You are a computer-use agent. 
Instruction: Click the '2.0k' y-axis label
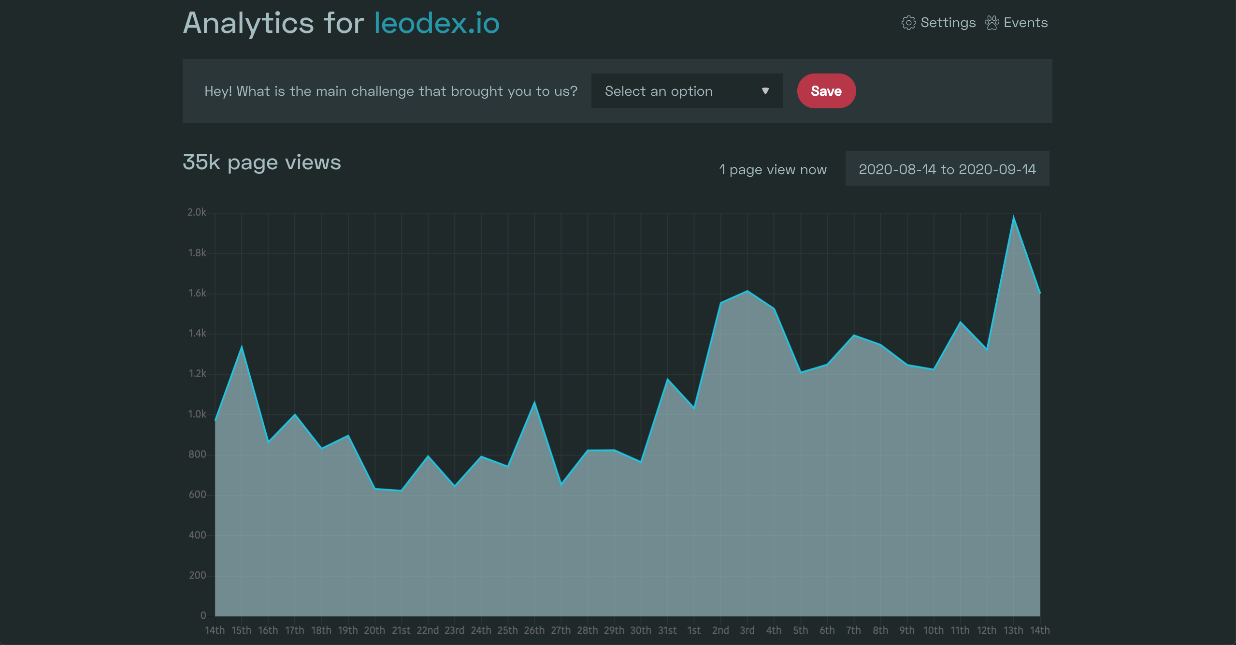pos(197,212)
